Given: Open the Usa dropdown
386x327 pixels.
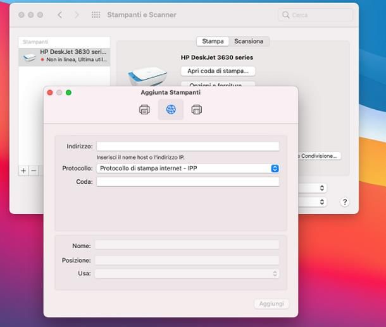Looking at the screenshot, I should pyautogui.click(x=187, y=274).
